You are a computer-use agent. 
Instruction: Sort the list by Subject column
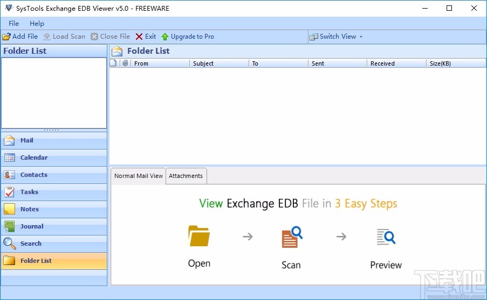coord(219,63)
